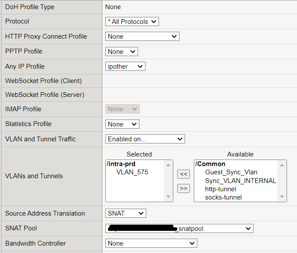Select socks-tunnel in the Available list

coord(223,197)
